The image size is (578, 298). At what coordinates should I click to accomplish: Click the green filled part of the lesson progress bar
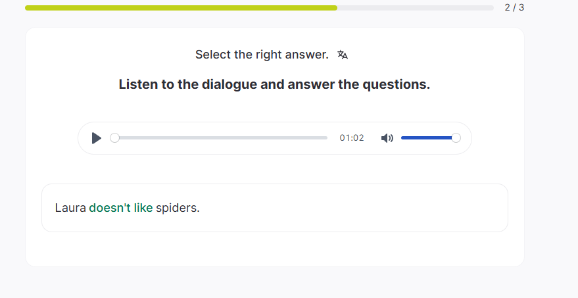coord(181,8)
